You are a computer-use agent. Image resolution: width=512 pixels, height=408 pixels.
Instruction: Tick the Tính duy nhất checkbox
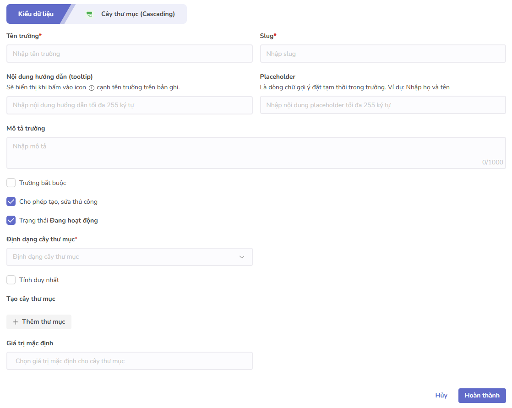click(x=11, y=280)
